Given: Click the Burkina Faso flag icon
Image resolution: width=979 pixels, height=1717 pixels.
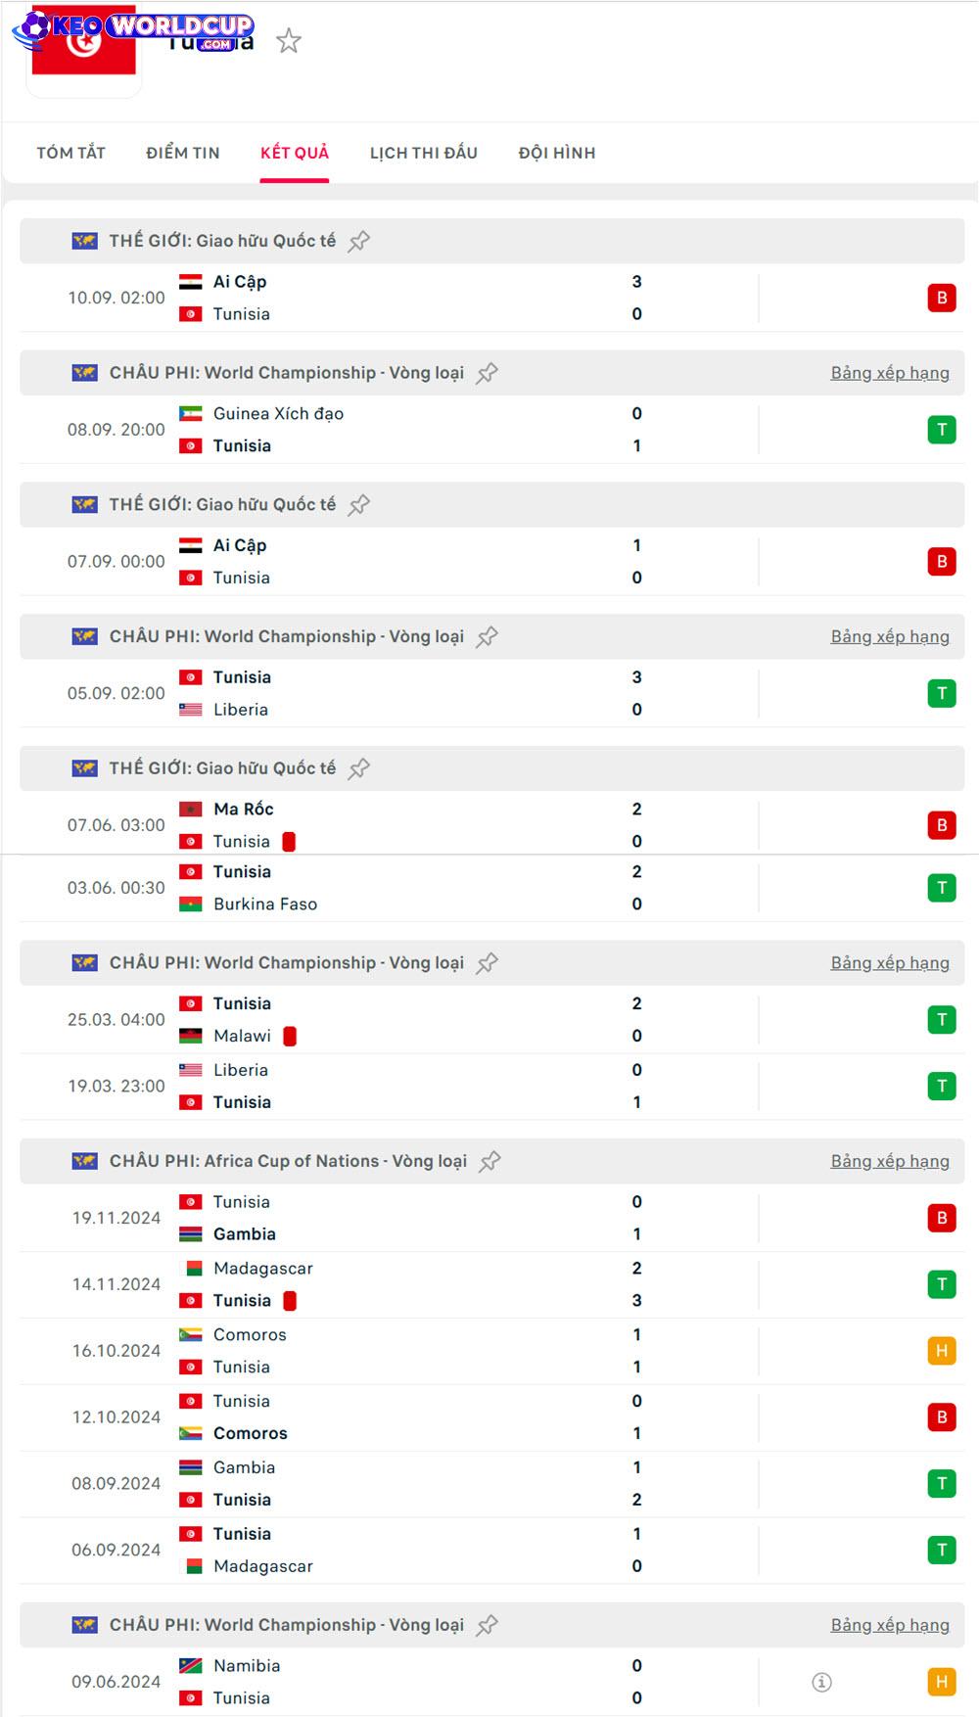Looking at the screenshot, I should (191, 905).
